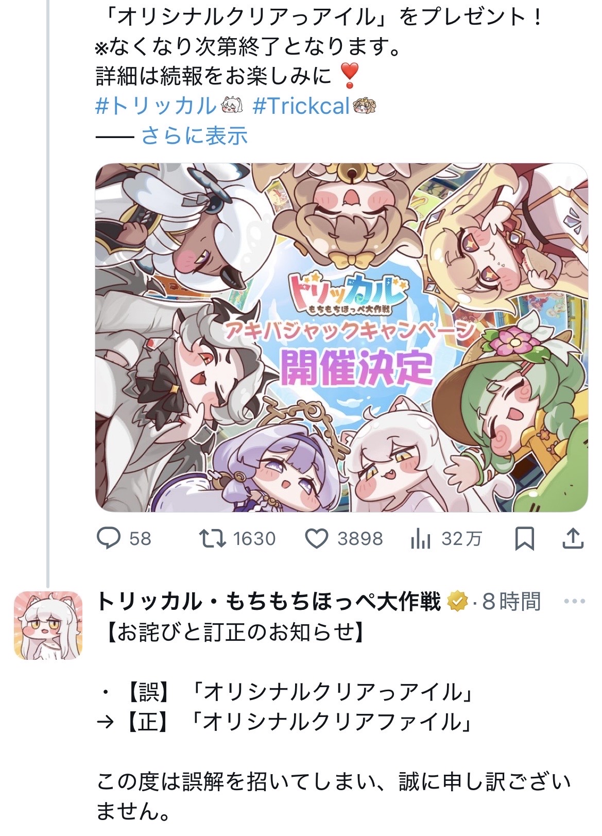Open the トリッカル・もちもちほっぺ大作戦 account name
602x836 pixels.
(268, 602)
